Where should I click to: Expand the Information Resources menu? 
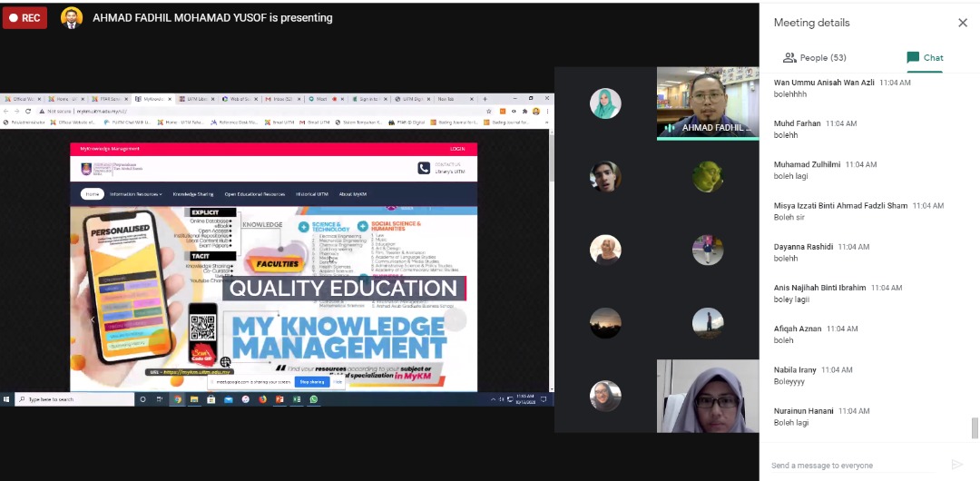[135, 194]
